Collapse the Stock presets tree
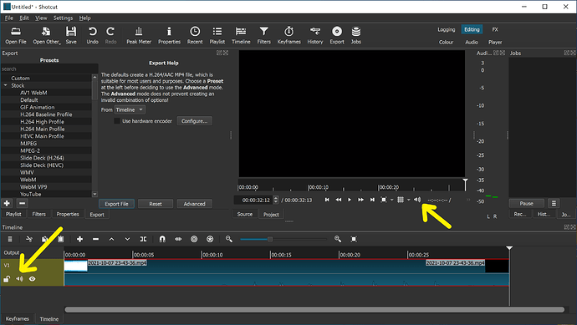Image resolution: width=577 pixels, height=325 pixels. point(6,85)
